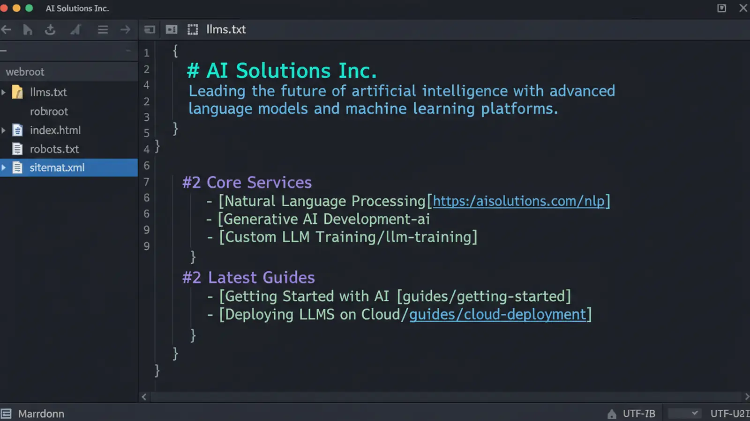Viewport: 750px width, 421px height.
Task: Click scroll left arrow of horizontal scrollbar
Action: click(144, 397)
